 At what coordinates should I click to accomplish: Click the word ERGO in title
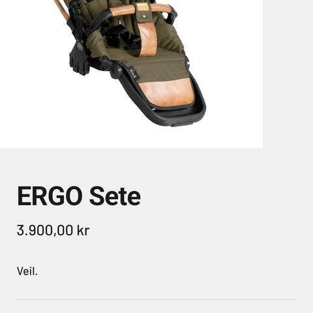(50, 196)
